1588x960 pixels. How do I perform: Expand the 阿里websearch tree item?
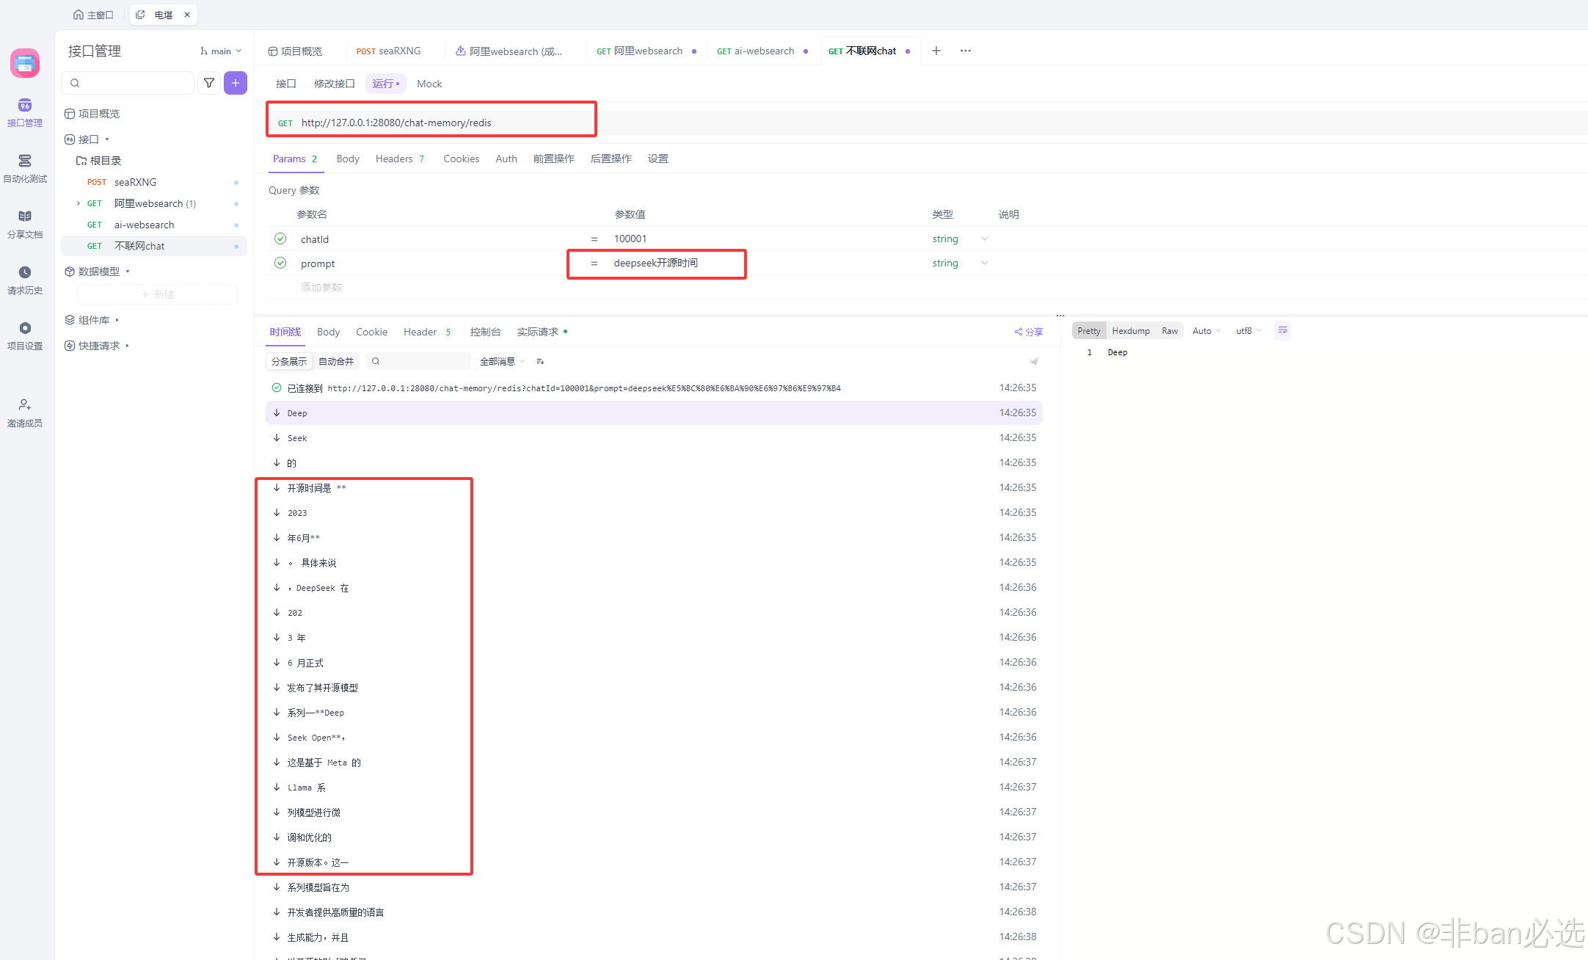click(x=79, y=203)
